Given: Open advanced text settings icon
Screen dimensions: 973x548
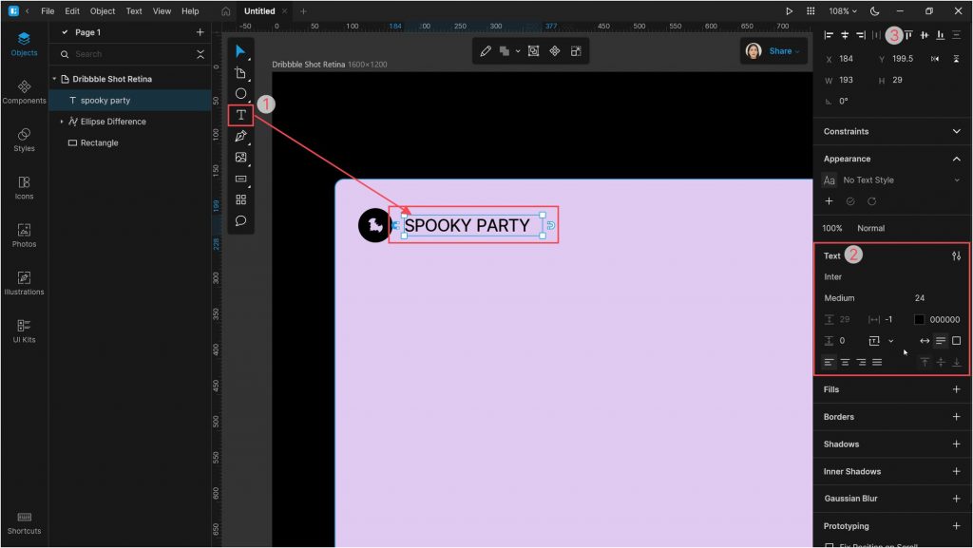Looking at the screenshot, I should 956,255.
